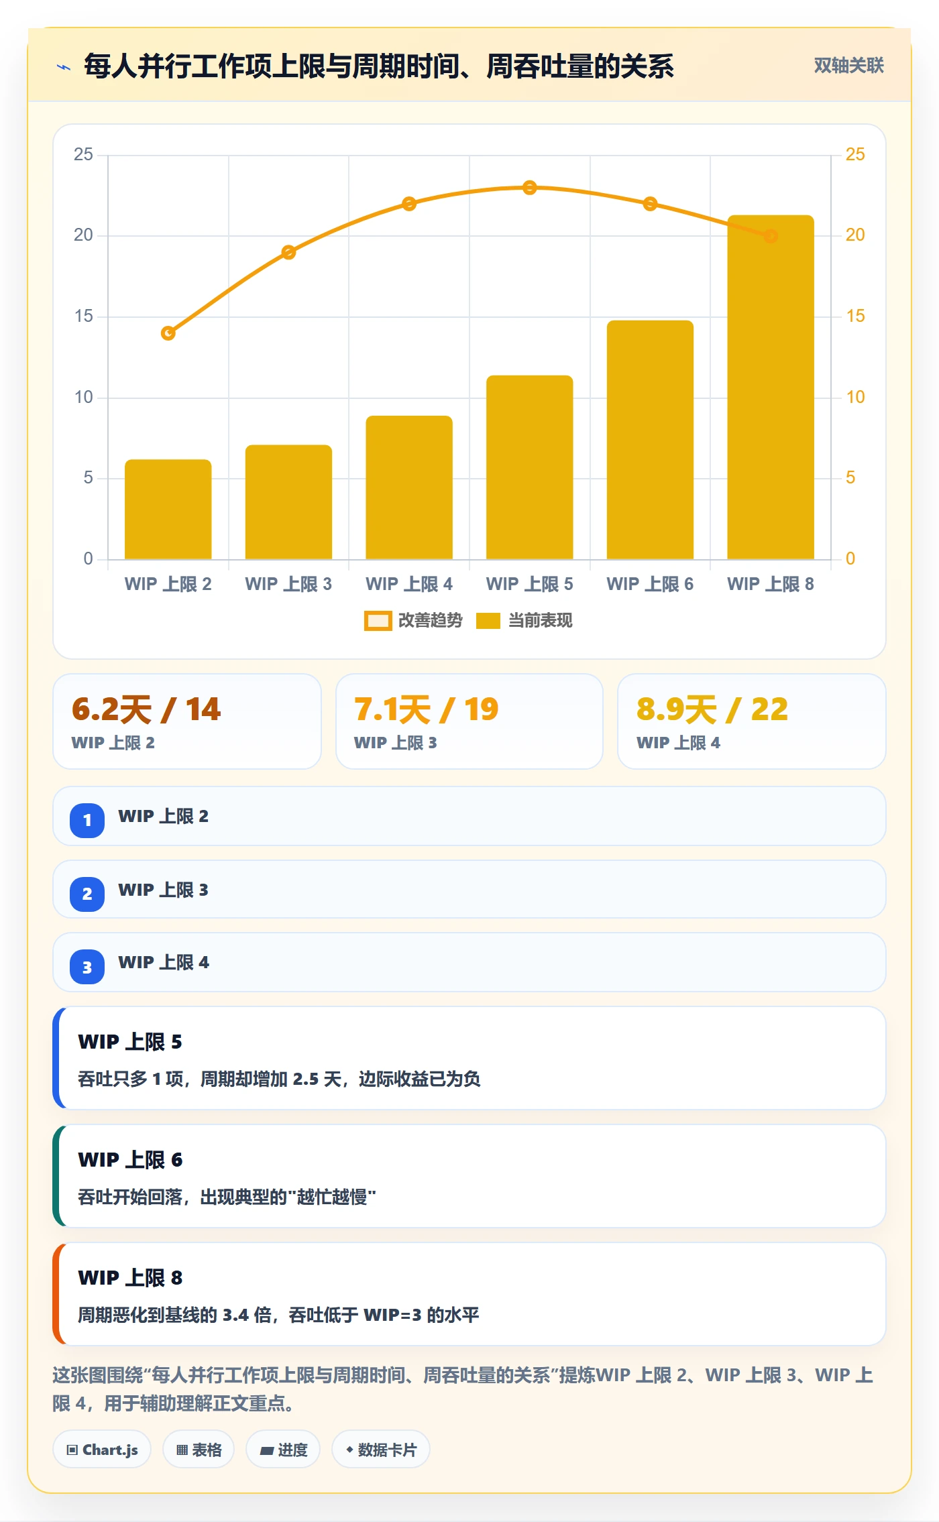Select the 6.2天 / 14 stat card
This screenshot has height=1522, width=939.
(187, 721)
